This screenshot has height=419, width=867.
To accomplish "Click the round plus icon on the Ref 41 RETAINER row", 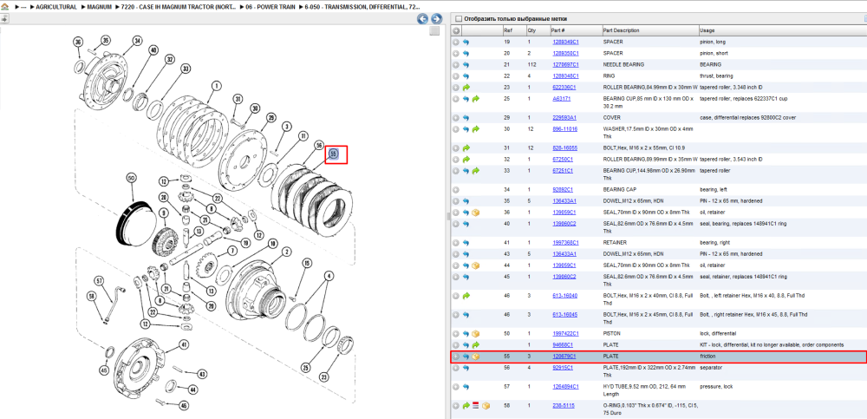I will click(456, 242).
